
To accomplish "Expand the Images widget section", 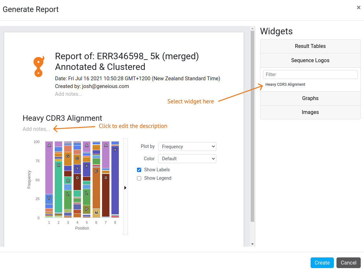I will 310,112.
